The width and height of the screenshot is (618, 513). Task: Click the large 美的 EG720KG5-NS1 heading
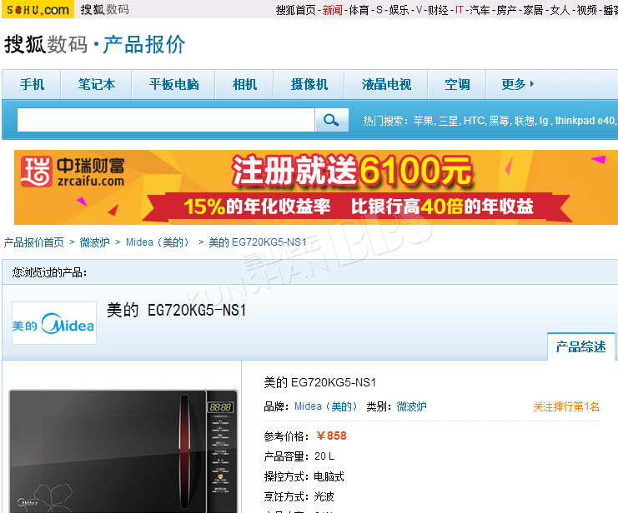tap(177, 311)
